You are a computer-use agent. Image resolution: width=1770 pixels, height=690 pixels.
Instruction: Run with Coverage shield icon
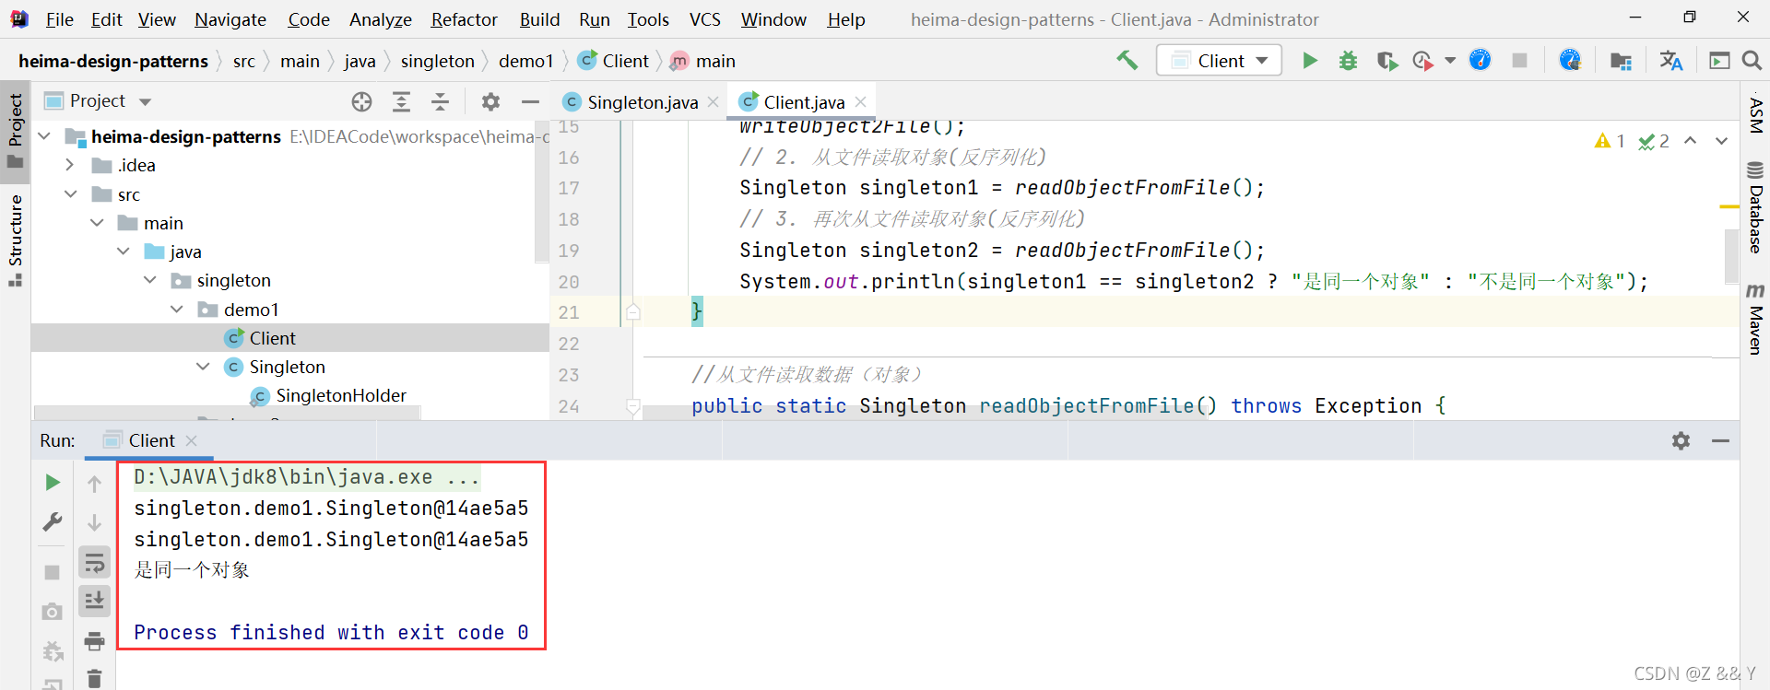[x=1386, y=61]
